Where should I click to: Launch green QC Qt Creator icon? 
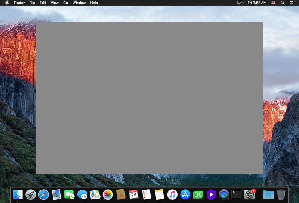coord(198,195)
